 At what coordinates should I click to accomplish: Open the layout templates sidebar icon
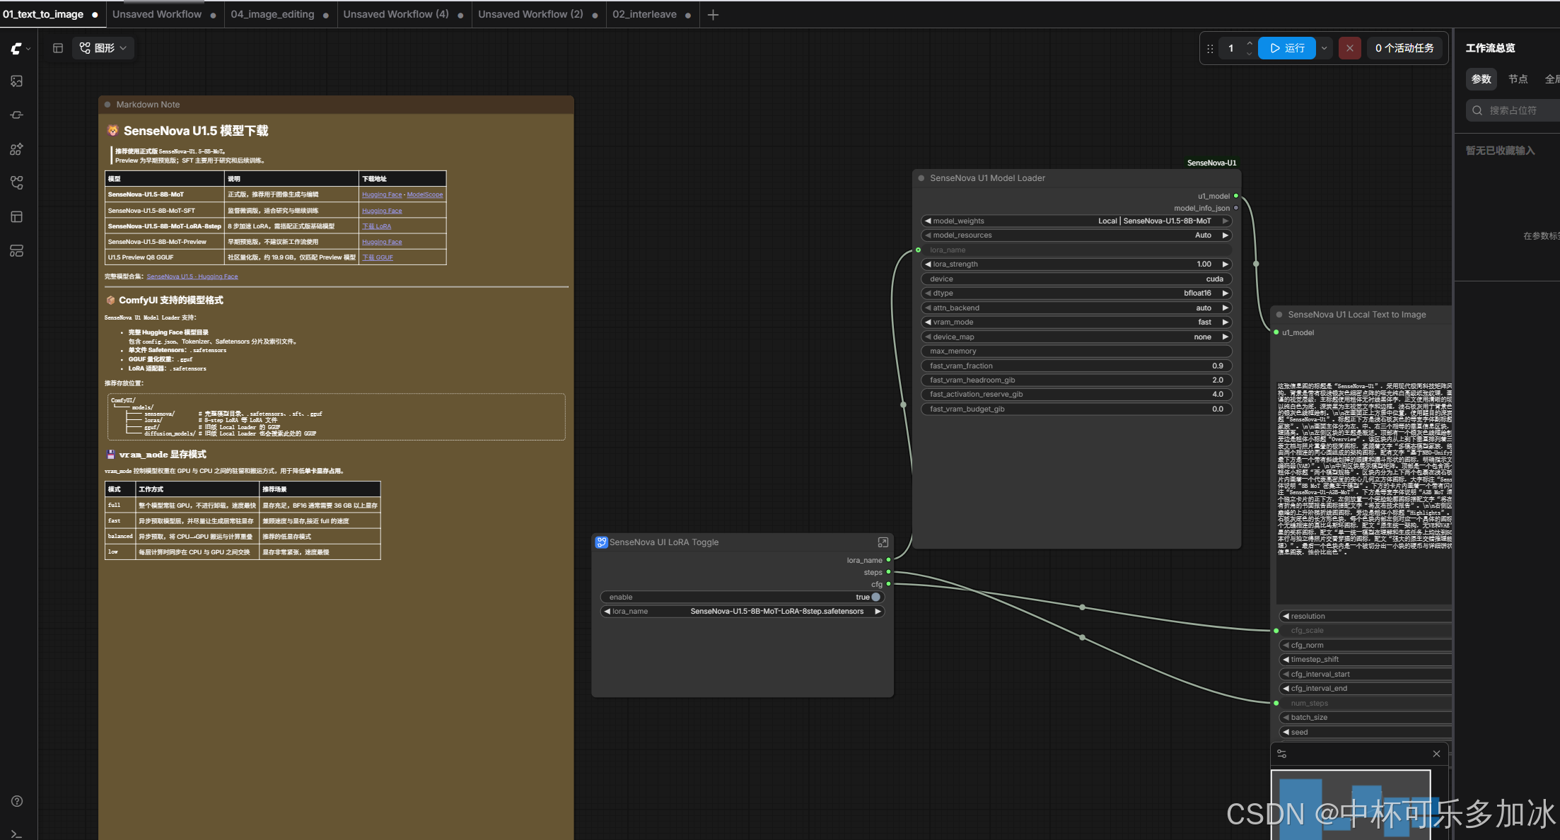point(17,217)
